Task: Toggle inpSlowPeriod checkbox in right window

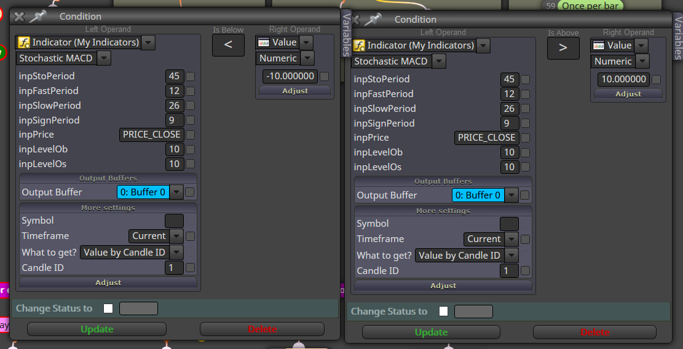Action: click(526, 109)
